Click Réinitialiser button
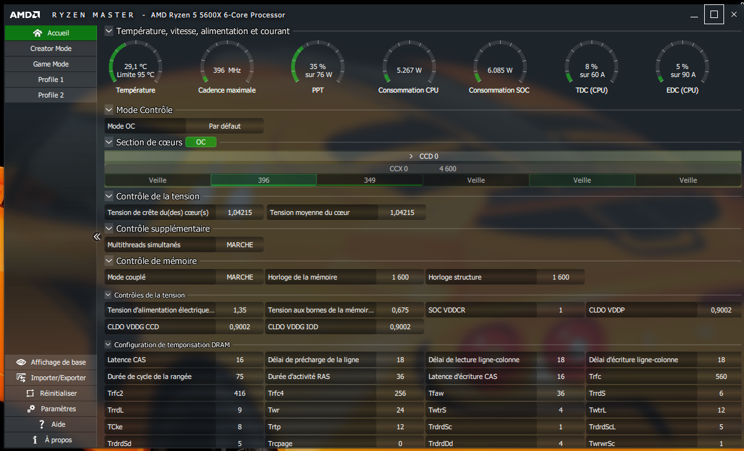The height and width of the screenshot is (451, 744). coord(51,393)
